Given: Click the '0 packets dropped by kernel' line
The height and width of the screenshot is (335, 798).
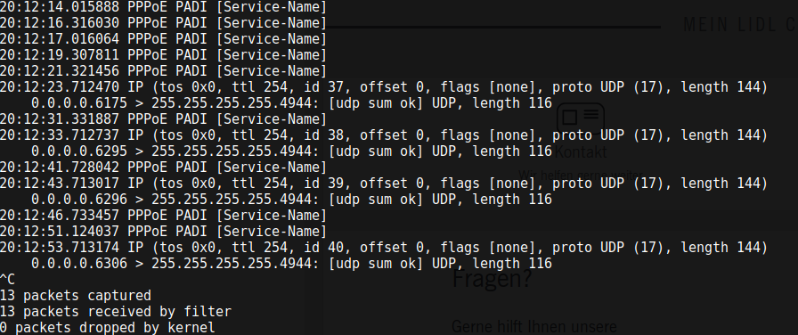Looking at the screenshot, I should [x=108, y=327].
